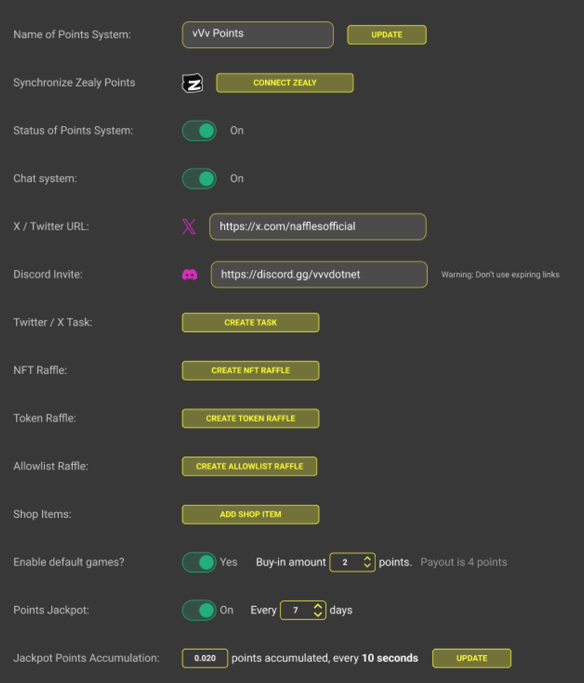Image resolution: width=584 pixels, height=683 pixels.
Task: Click the Zealy logo icon
Action: 192,83
